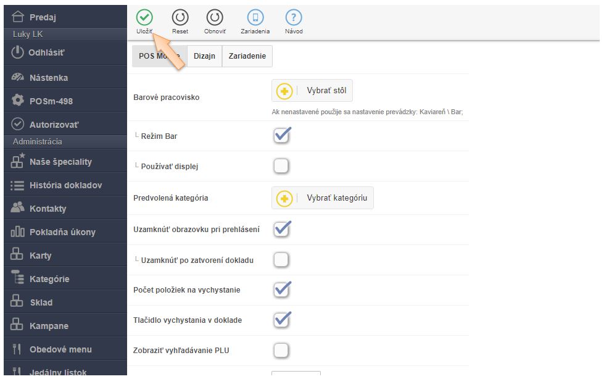Click the Reset toolbar icon
Screen dimensions: 604x379
(x=180, y=18)
